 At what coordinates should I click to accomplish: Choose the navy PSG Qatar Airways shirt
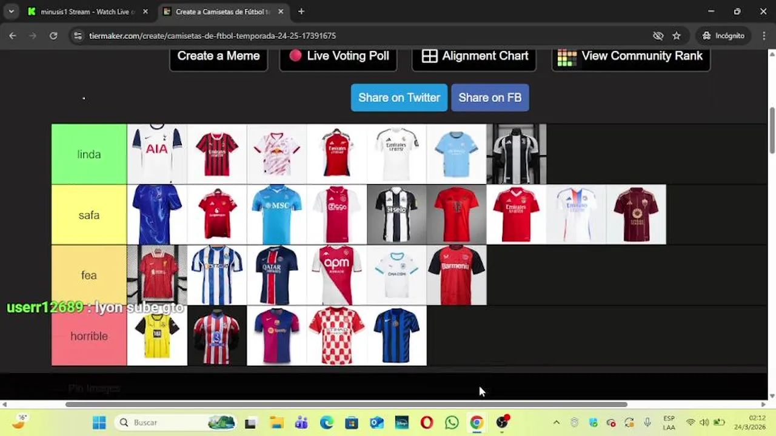277,275
